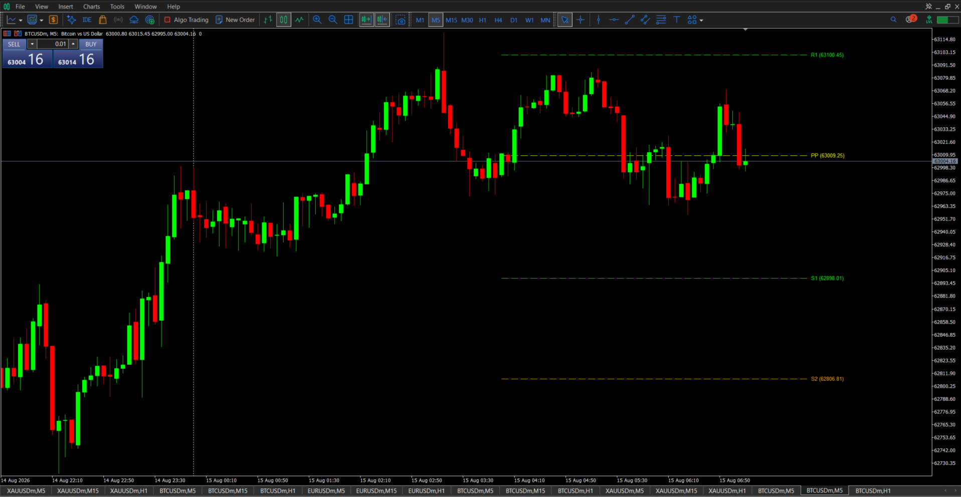Open the trading signals icon
This screenshot has width=961, height=497.
point(118,20)
